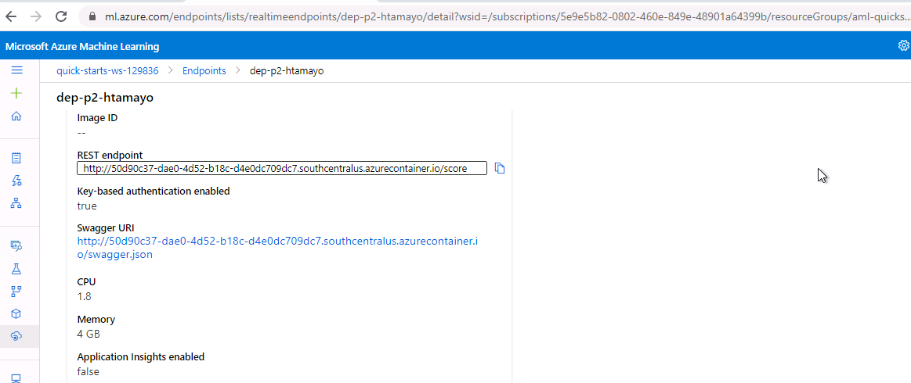Click the Memory label
This screenshot has width=911, height=383.
[x=96, y=319]
